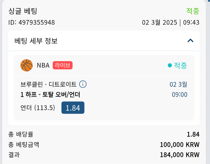This screenshot has height=164, width=210.
Task: Click the 100,000 KRW stake amount
Action: [x=180, y=145]
